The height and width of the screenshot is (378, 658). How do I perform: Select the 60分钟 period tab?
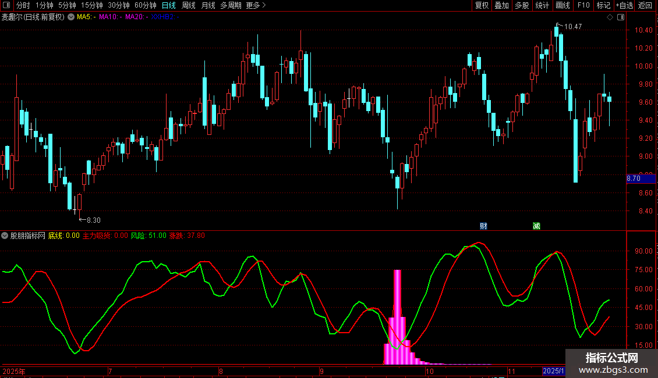(x=146, y=5)
